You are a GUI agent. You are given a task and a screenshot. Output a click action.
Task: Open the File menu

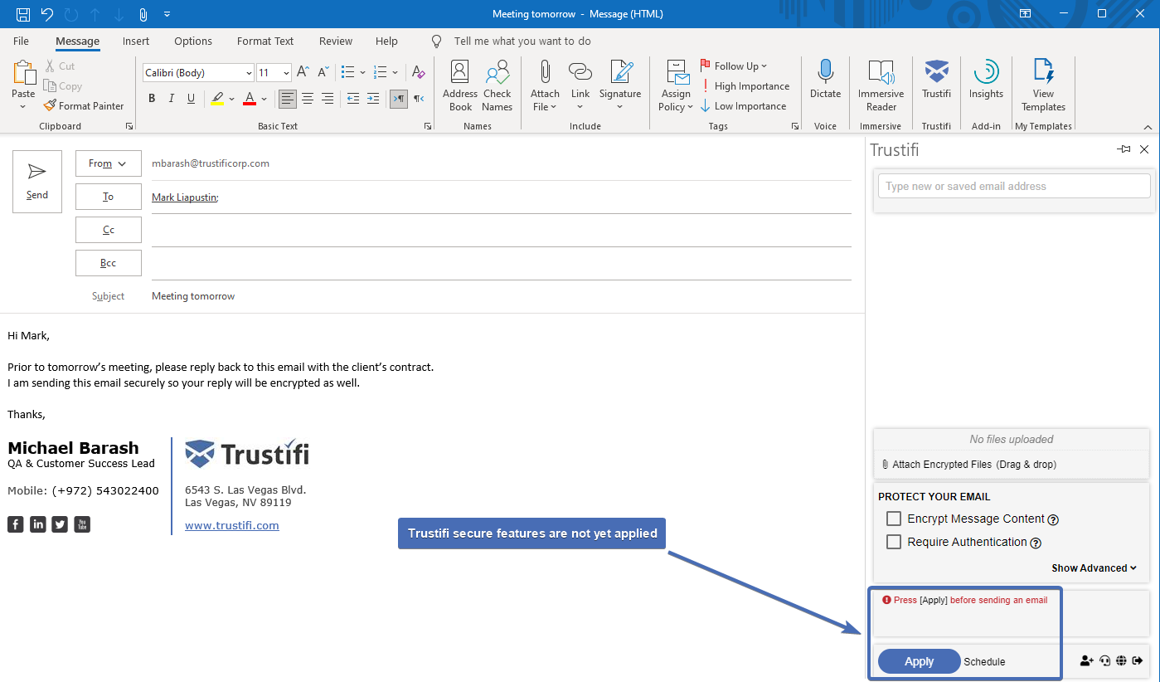21,41
